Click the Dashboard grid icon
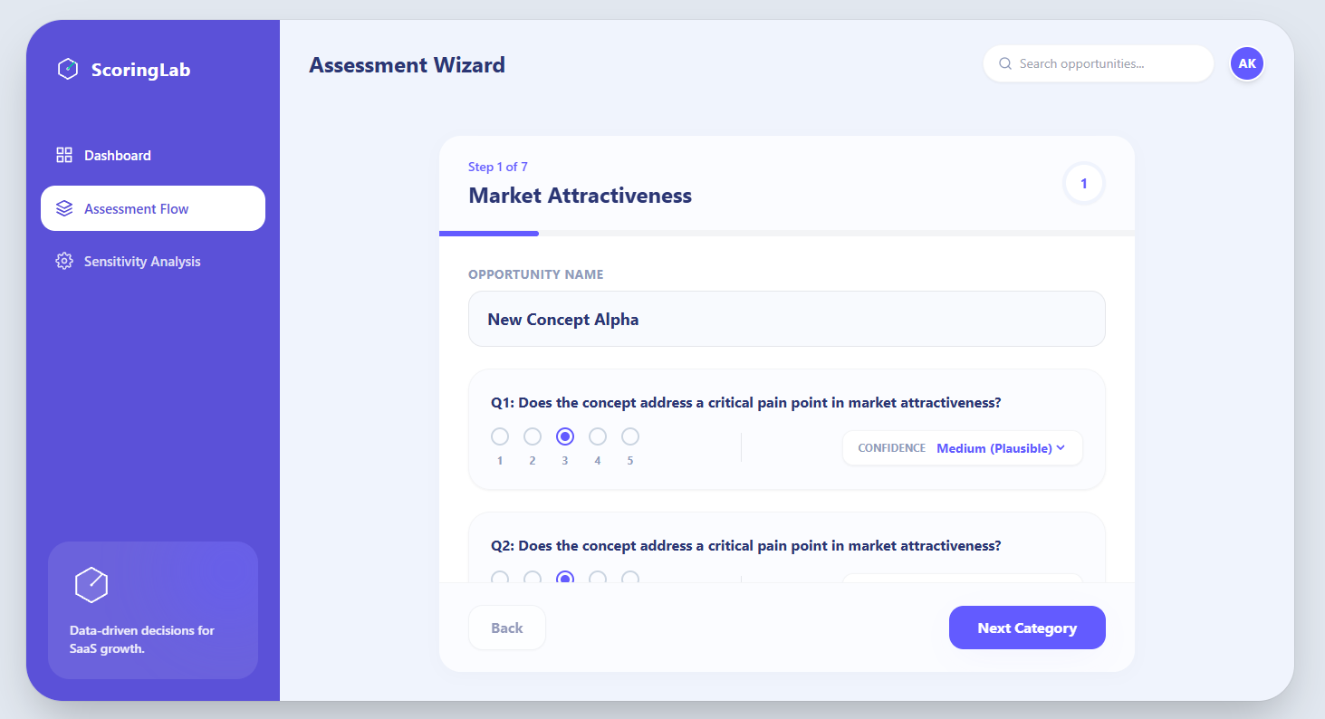The width and height of the screenshot is (1325, 719). click(x=64, y=155)
